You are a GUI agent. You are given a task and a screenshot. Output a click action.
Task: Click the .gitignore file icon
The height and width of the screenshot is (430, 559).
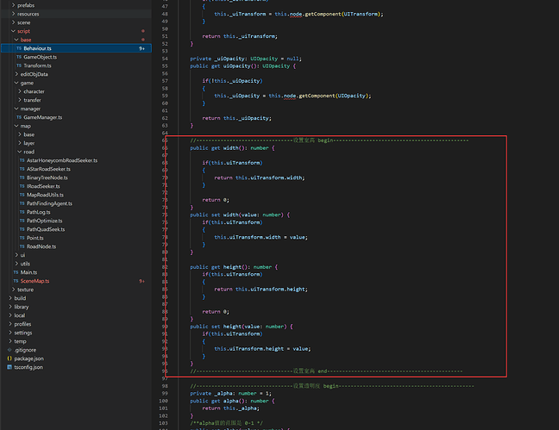click(9, 349)
